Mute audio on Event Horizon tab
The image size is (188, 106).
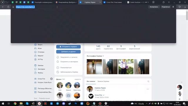[x=146, y=2]
